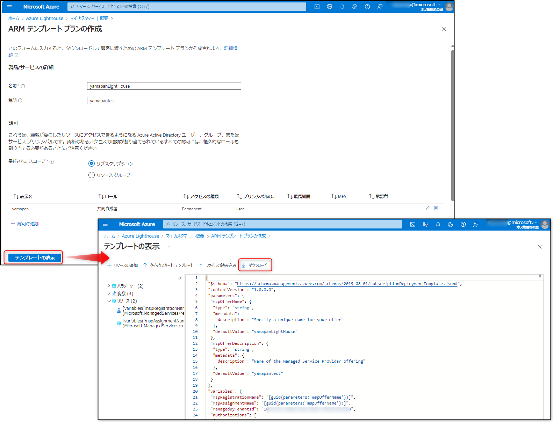This screenshot has height=422, width=553.
Task: Close the テンプレートの表示 blade
Action: (x=540, y=247)
